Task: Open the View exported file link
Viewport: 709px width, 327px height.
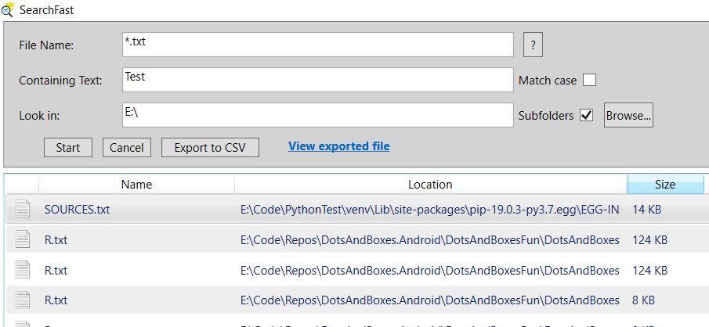Action: (x=338, y=146)
